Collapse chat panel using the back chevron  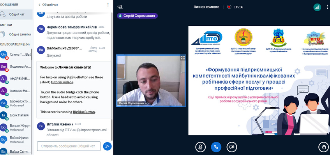[39, 5]
